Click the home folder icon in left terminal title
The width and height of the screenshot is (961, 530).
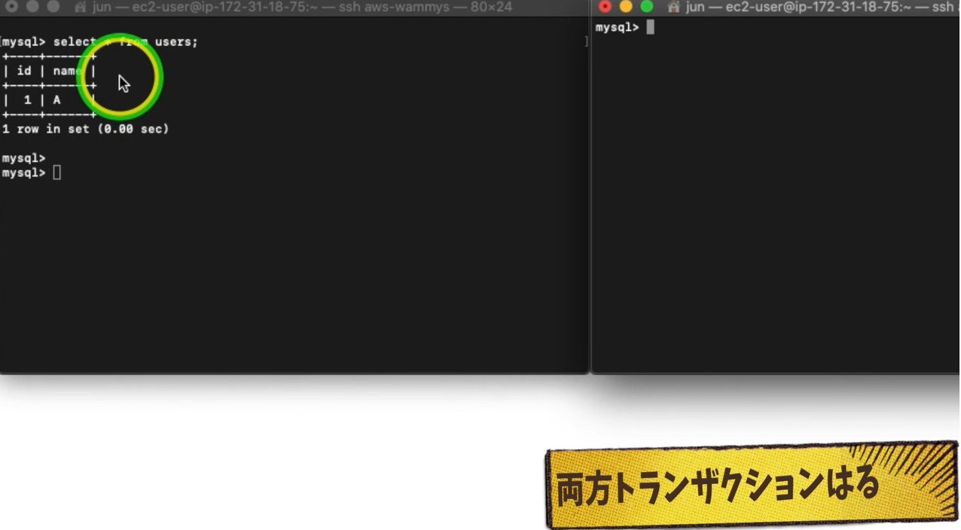(80, 8)
